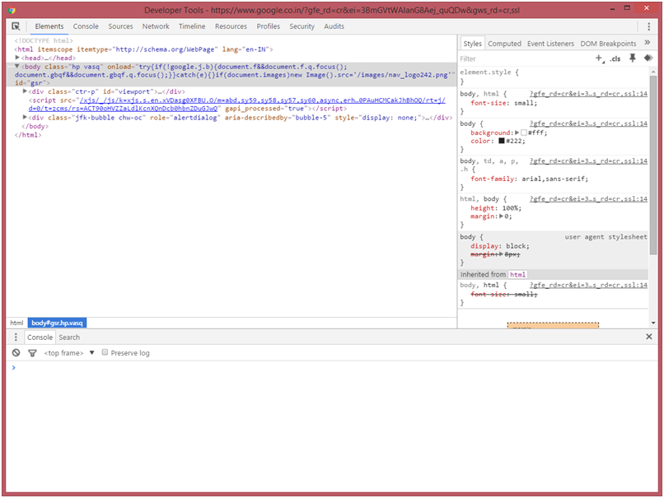The image size is (664, 498).
Task: Open the Security tab
Action: point(302,26)
